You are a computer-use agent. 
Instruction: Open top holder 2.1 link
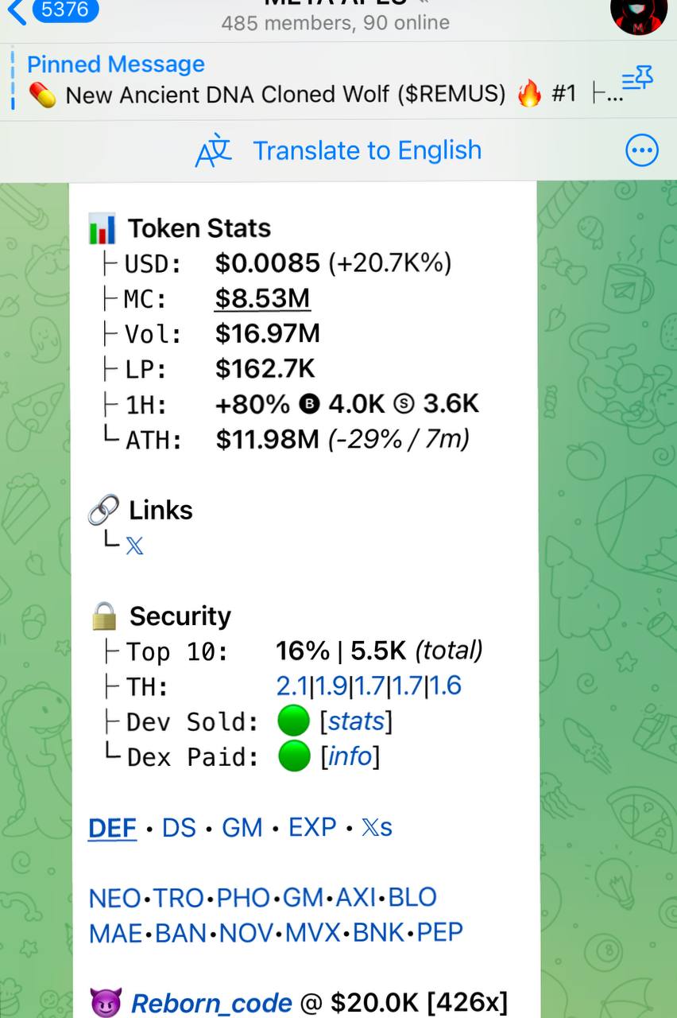coord(292,686)
